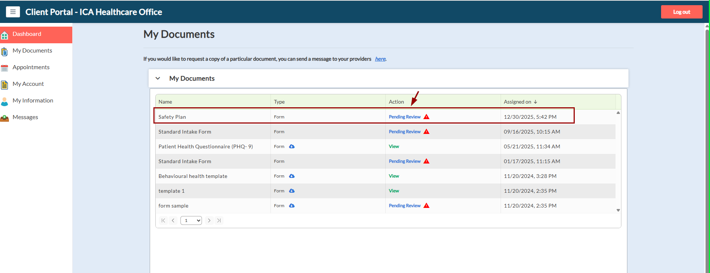
Task: View the Behavioural health template
Action: tap(394, 176)
